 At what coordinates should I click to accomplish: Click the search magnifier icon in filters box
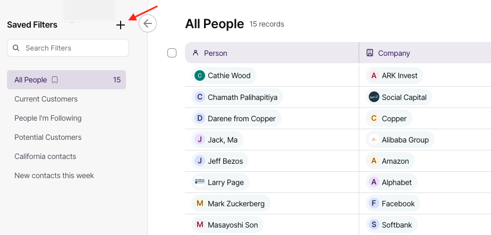[15, 48]
